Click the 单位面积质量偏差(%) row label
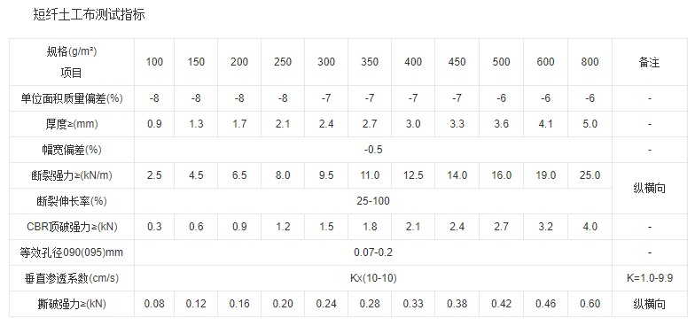 coord(72,98)
